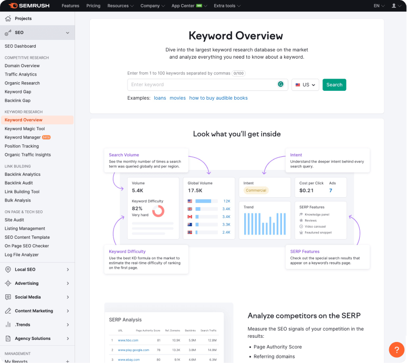Screen dimensions: 407x363
Task: Click the Content Marketing pencil icon
Action: pos(8,311)
